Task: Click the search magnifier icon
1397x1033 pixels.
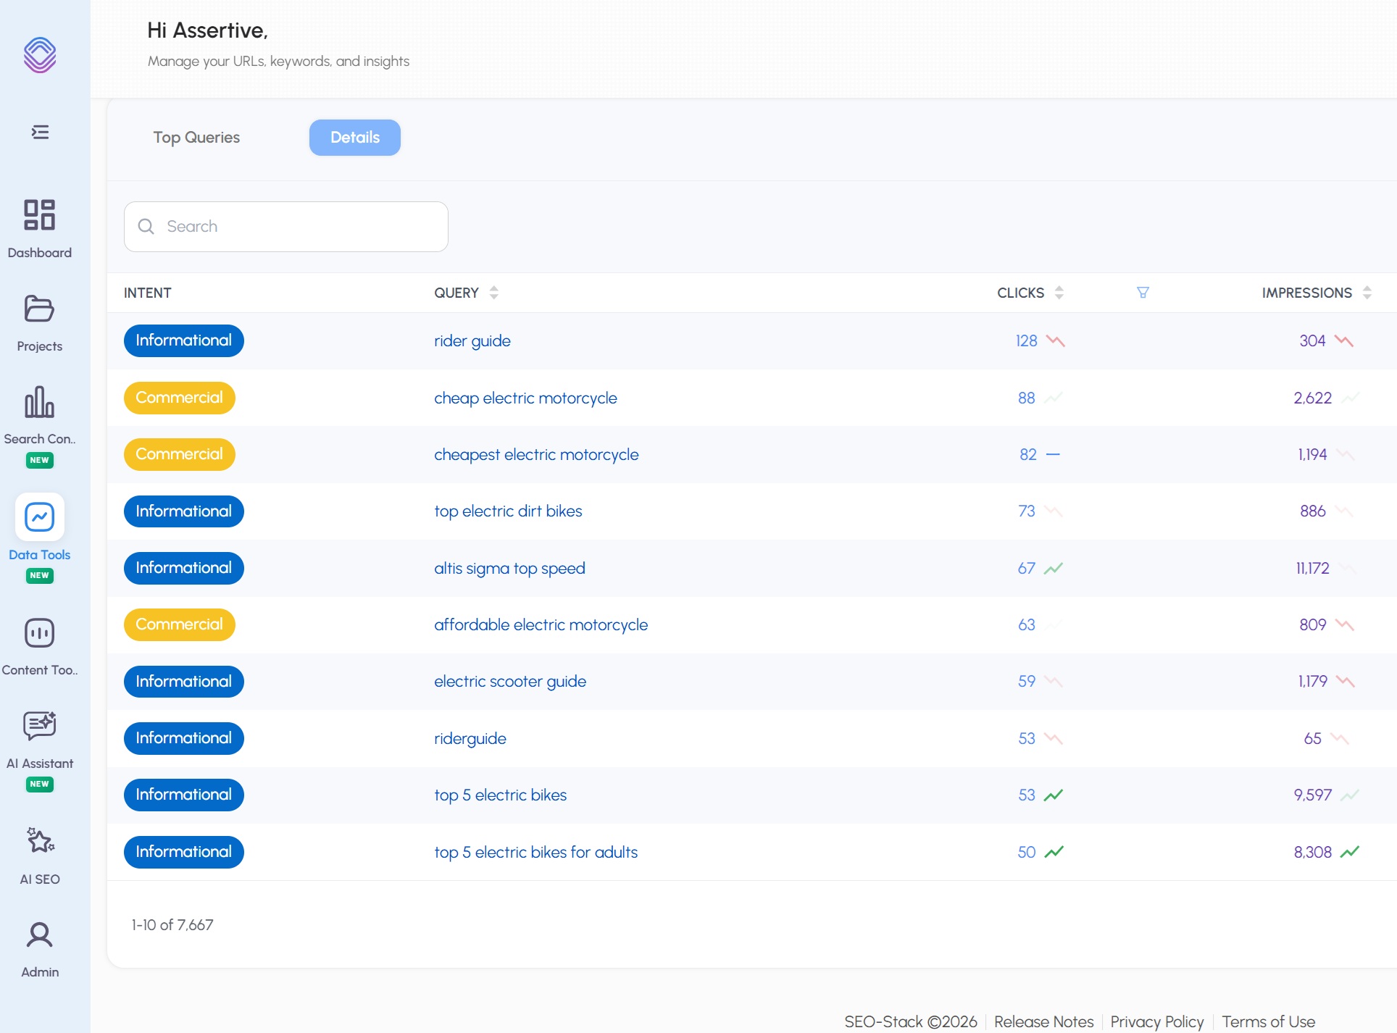Action: 146,227
